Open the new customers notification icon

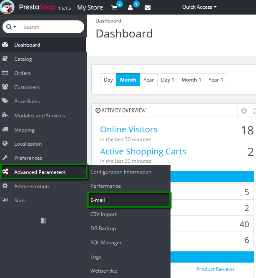click(x=130, y=7)
